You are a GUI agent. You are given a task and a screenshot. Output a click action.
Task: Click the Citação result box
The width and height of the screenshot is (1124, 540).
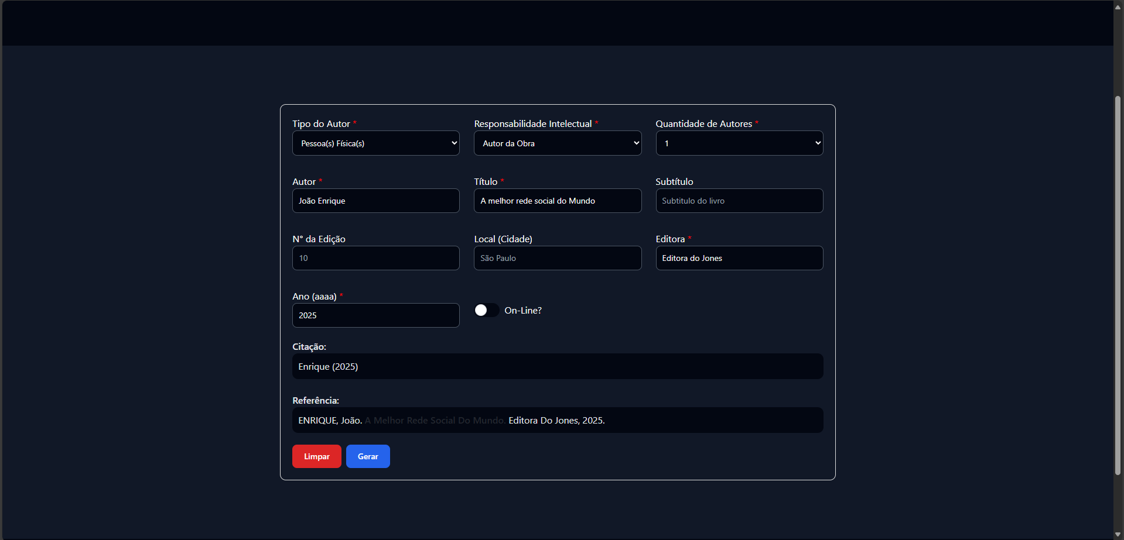(x=557, y=366)
